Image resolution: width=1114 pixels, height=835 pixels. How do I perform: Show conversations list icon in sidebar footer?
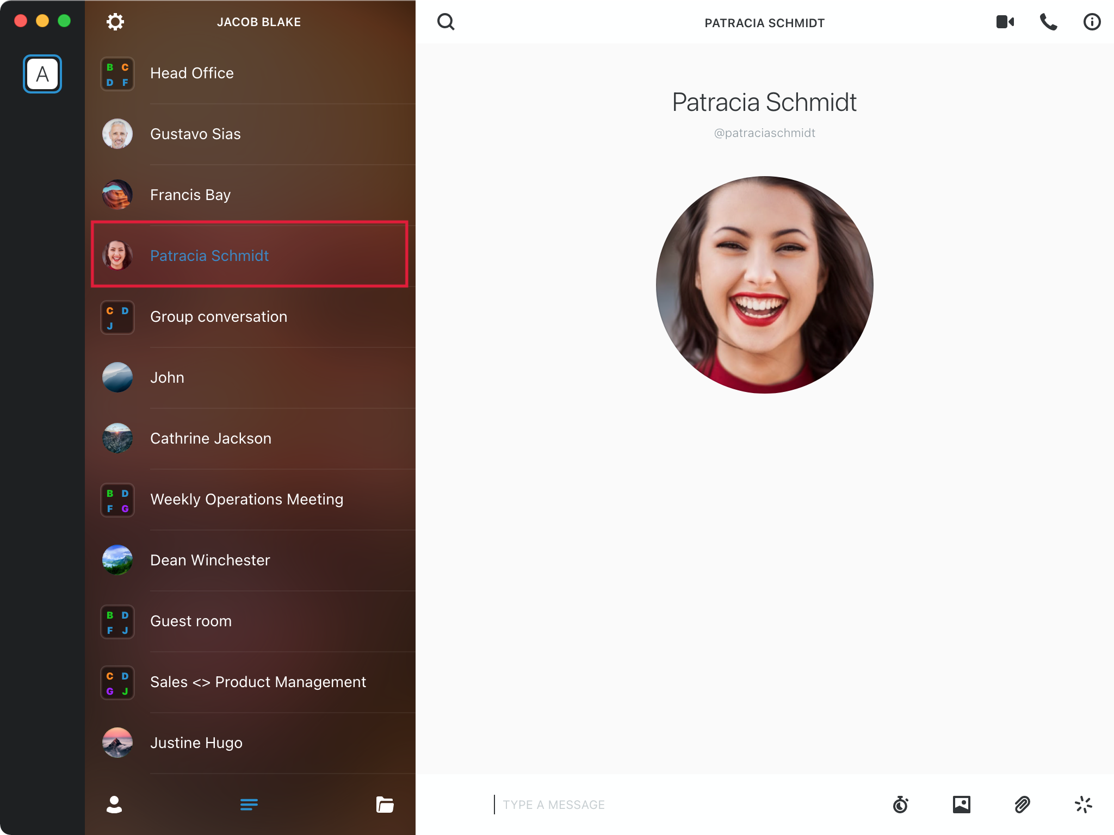pos(249,805)
